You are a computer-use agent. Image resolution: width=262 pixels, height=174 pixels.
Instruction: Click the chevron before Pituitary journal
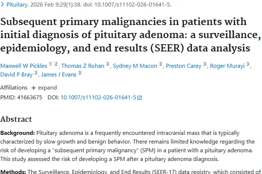(3, 5)
